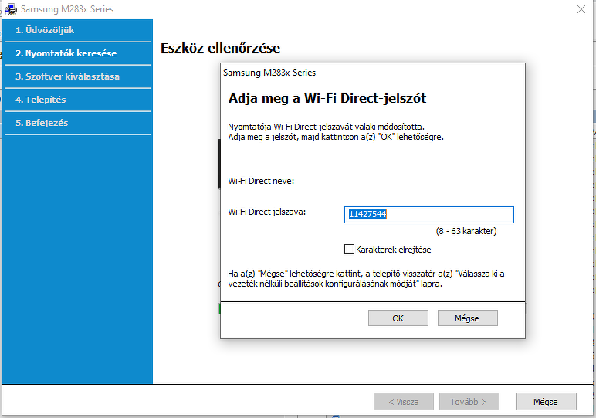The width and height of the screenshot is (596, 418).
Task: Click Nyomtatója Wi-Fi Direct-jelszavát valaki módosította text
Action: [326, 127]
